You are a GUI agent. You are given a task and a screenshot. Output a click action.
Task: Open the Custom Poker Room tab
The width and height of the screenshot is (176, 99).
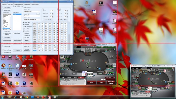(18, 4)
